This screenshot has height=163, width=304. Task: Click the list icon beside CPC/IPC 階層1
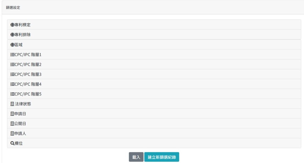(12, 55)
